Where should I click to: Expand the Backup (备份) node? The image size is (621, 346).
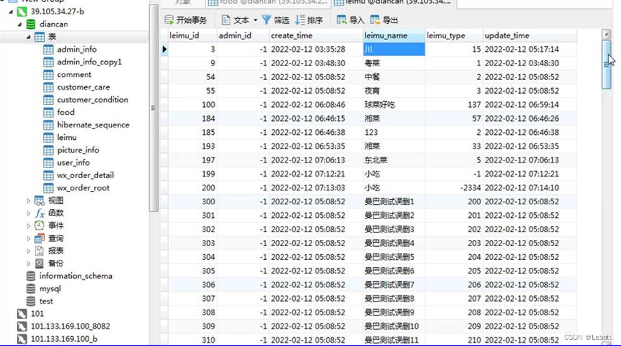(28, 264)
